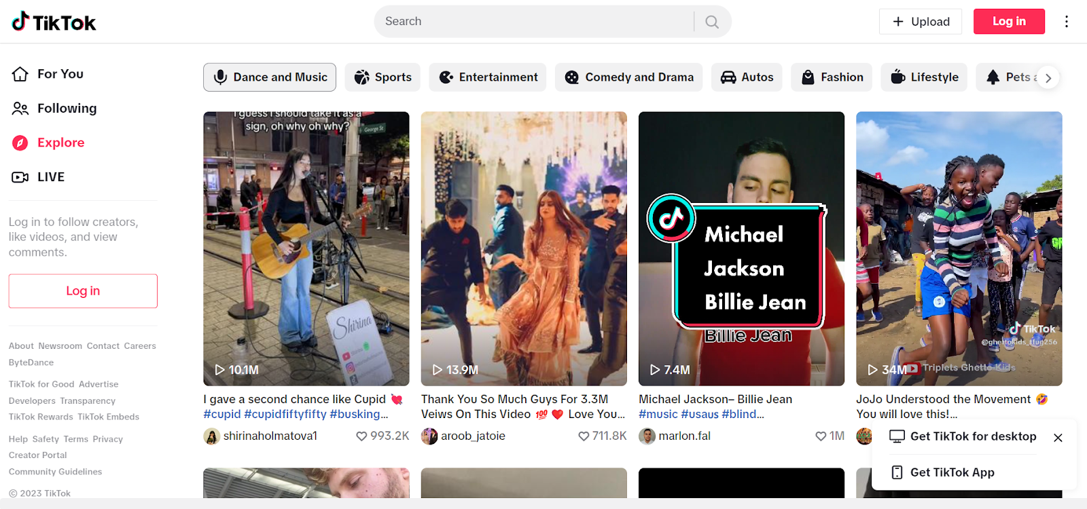The height and width of the screenshot is (509, 1087).
Task: Play the wedding dance video thumbnail
Action: [524, 249]
